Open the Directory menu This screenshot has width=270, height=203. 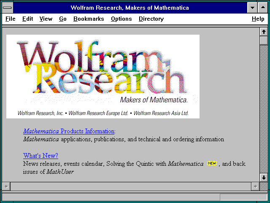point(151,19)
